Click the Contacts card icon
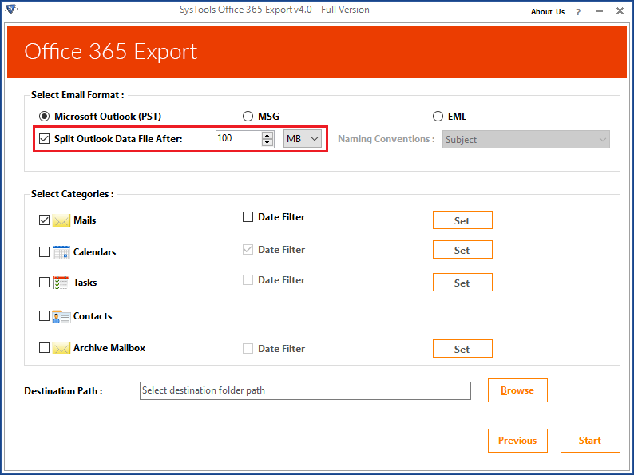The width and height of the screenshot is (634, 475). pyautogui.click(x=61, y=315)
